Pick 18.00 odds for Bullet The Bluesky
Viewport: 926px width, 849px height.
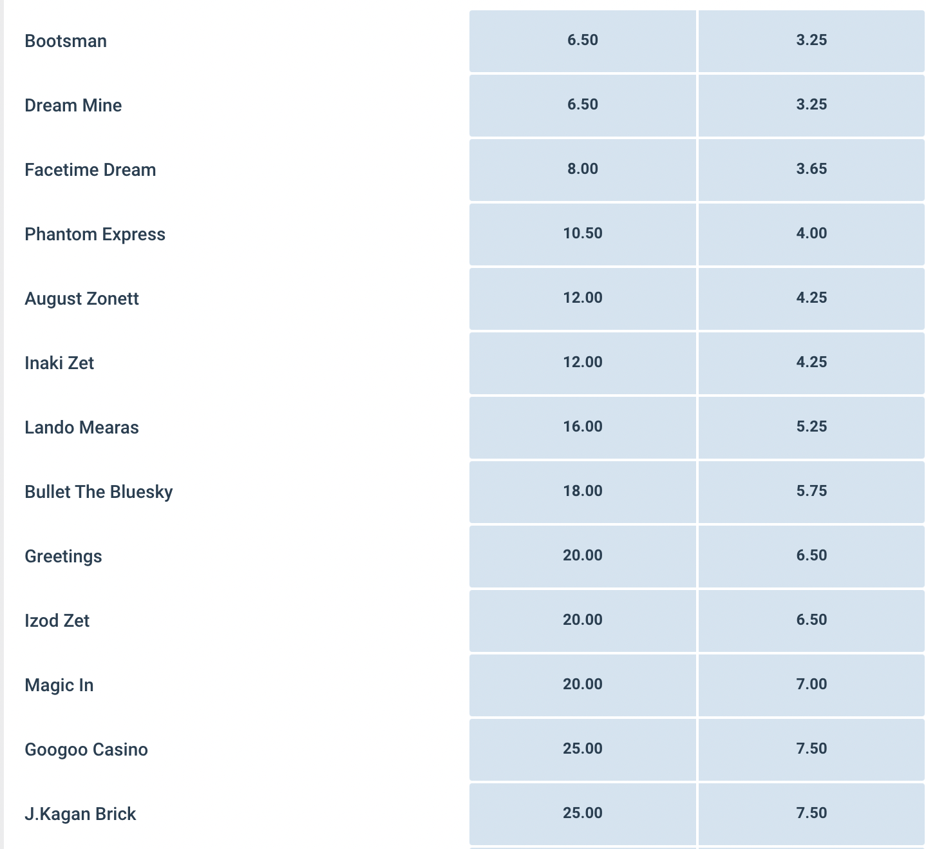pos(582,491)
